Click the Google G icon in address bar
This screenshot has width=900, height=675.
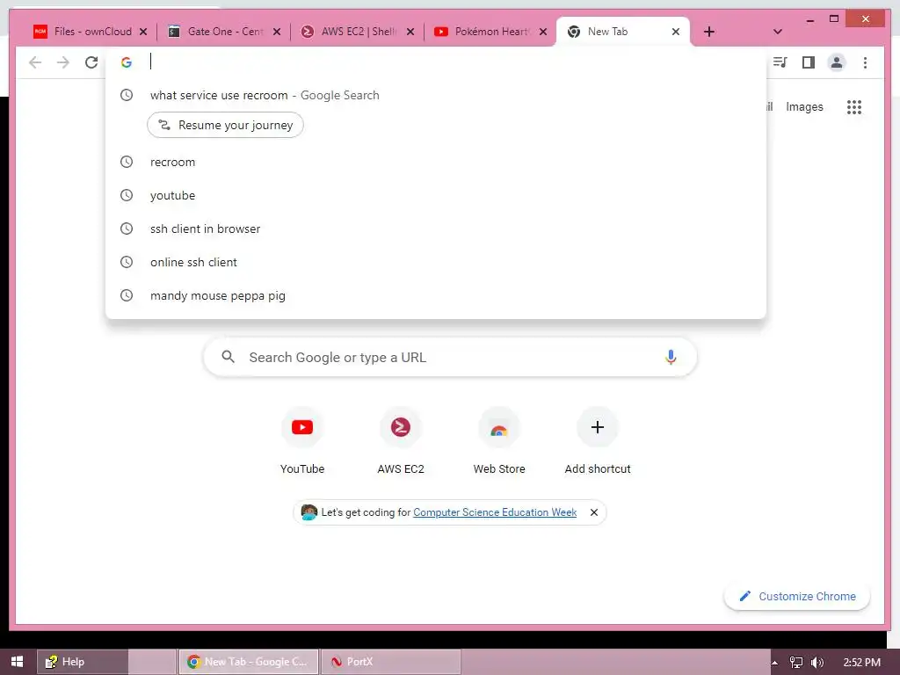127,62
